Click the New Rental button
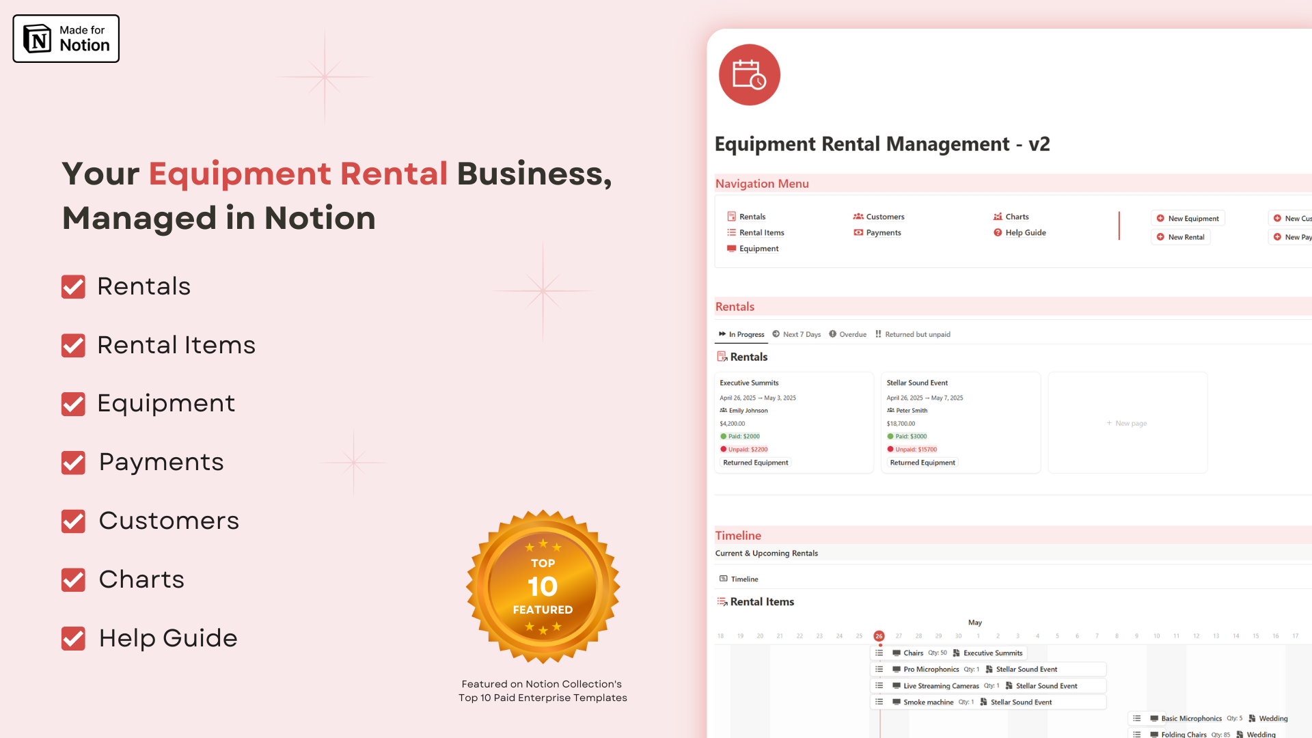Screen dimensions: 1312x738 1180,237
